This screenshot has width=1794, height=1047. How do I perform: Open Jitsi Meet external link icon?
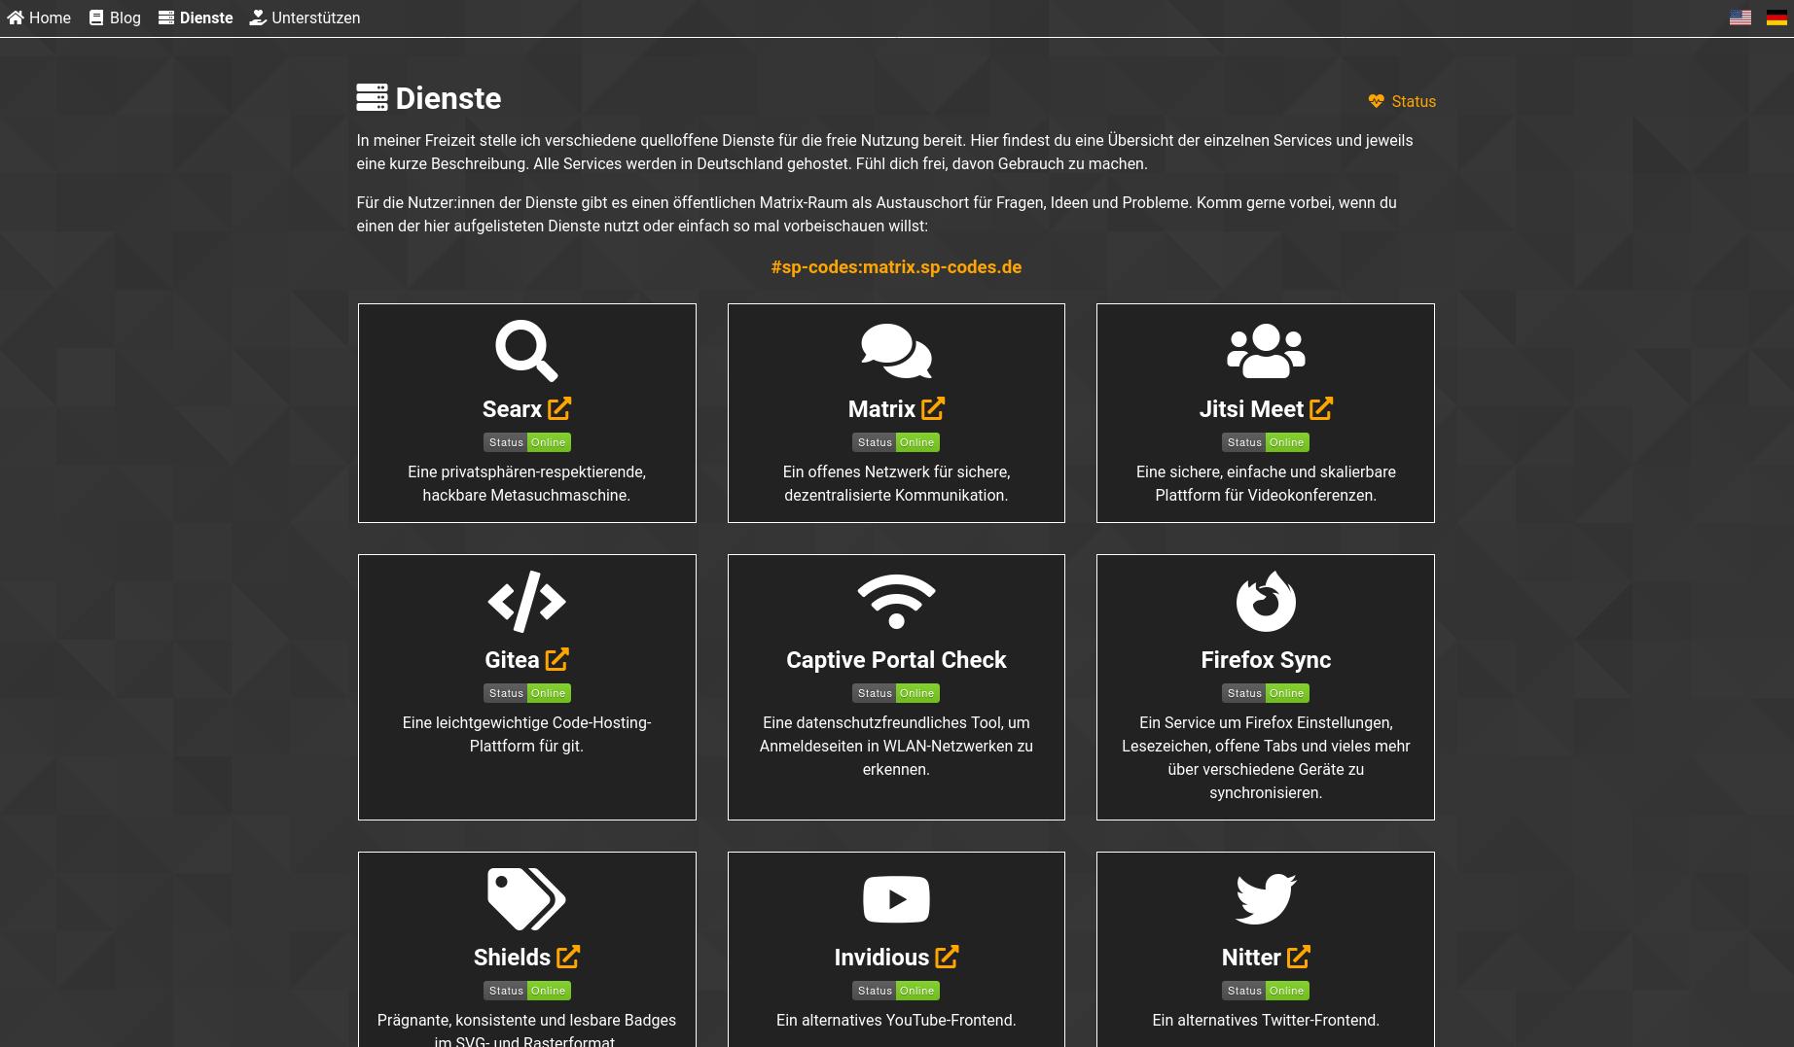(x=1321, y=408)
